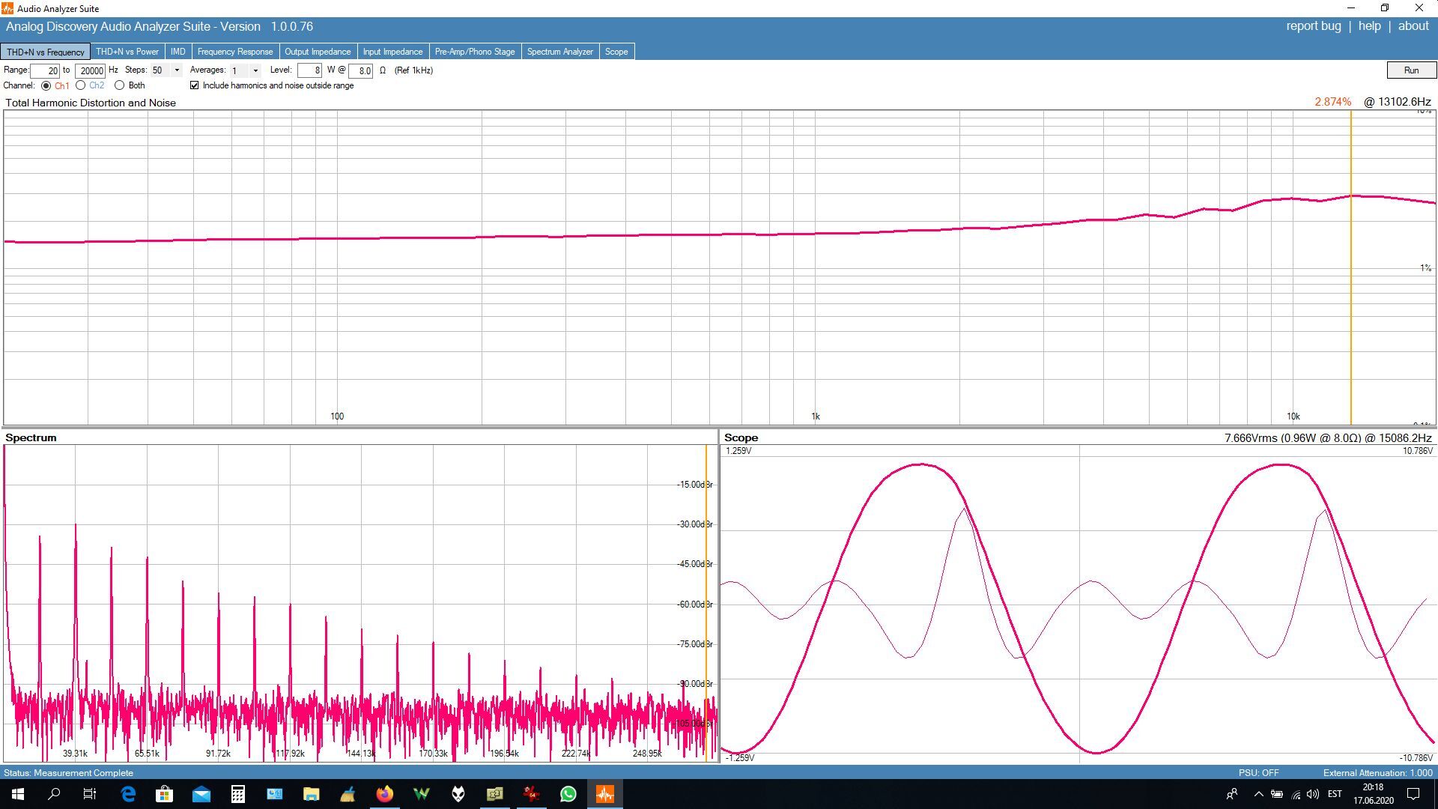Screen dimensions: 1438x809
Task: Open WhatsApp from the taskbar
Action: [x=568, y=794]
